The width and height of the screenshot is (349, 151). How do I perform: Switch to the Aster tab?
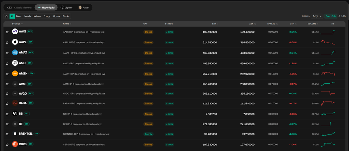[84, 7]
